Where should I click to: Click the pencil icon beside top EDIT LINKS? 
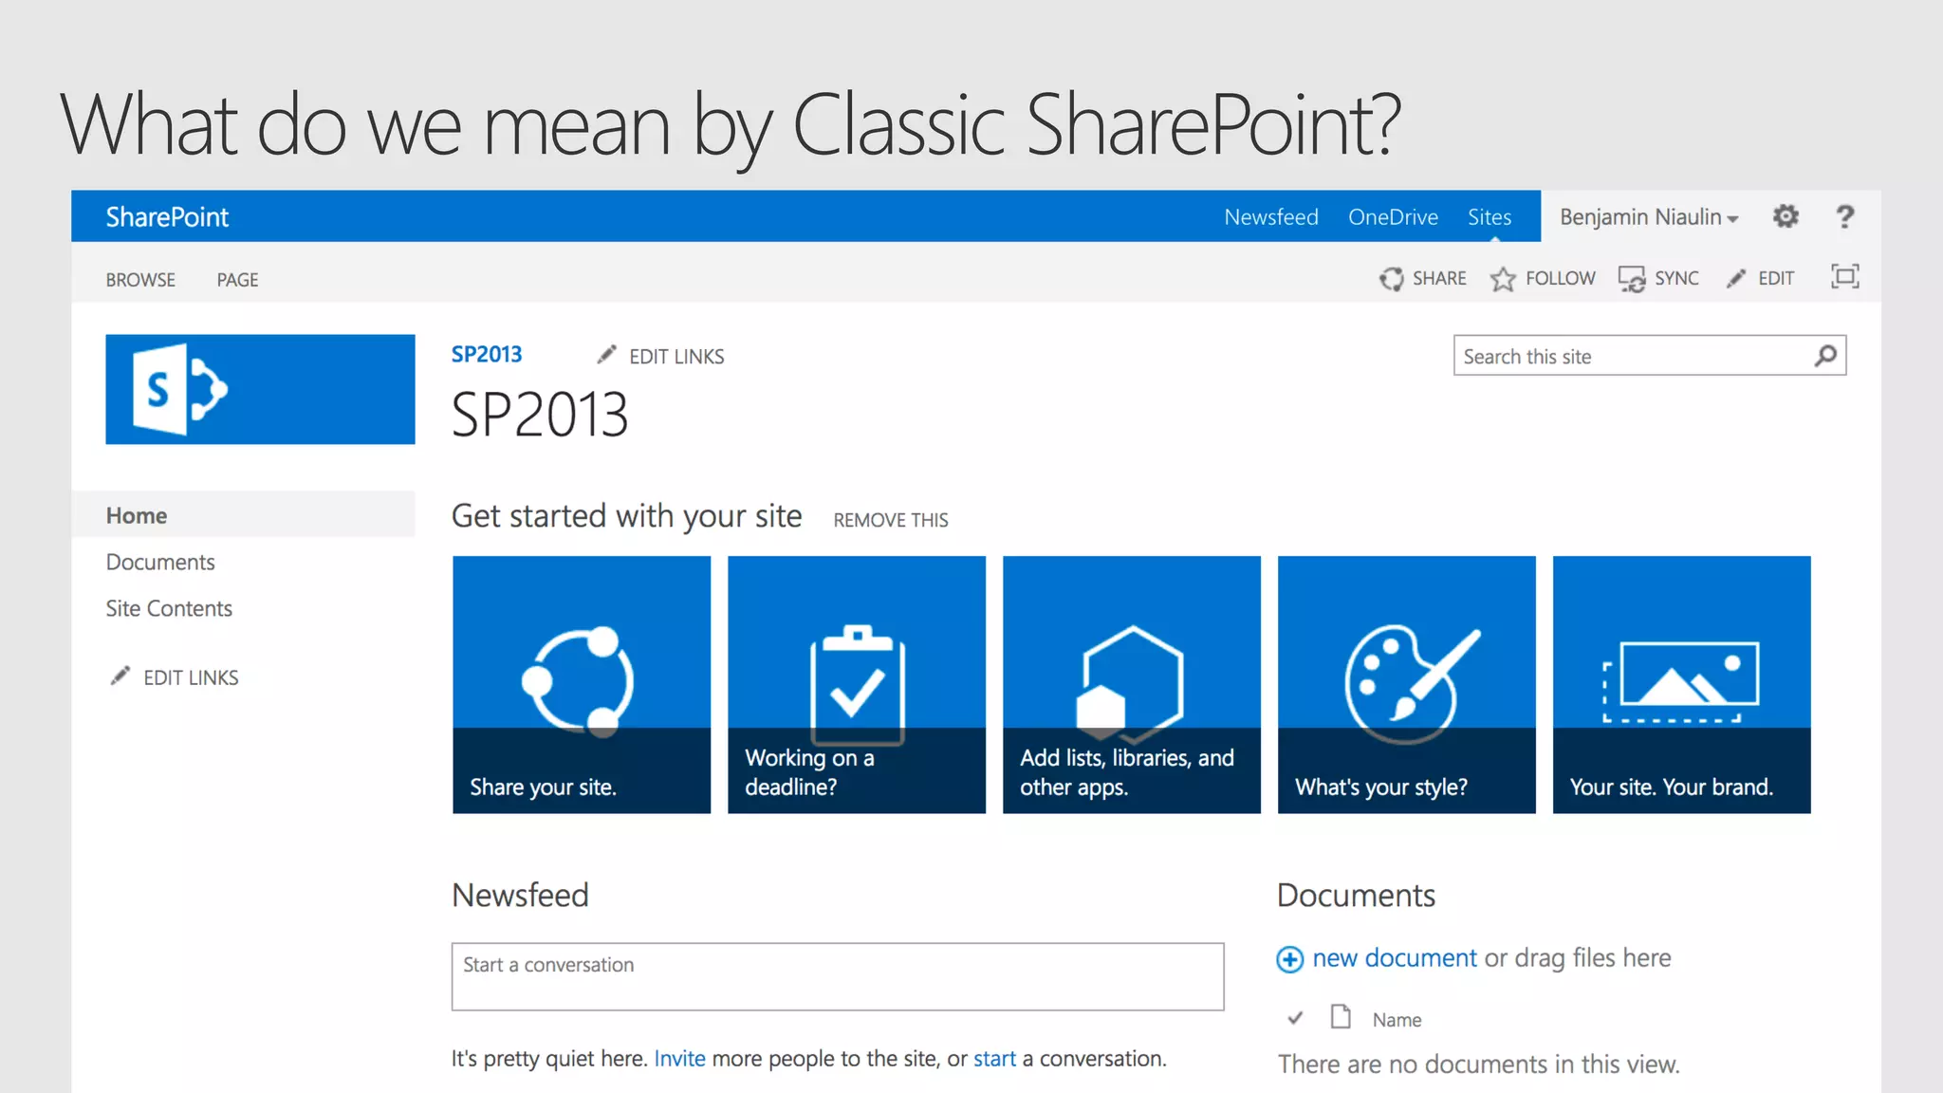coord(606,355)
